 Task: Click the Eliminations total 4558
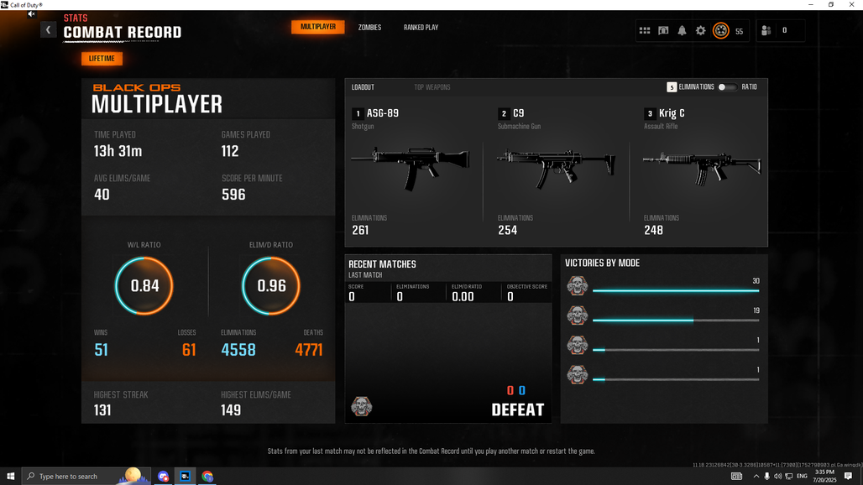pyautogui.click(x=238, y=350)
